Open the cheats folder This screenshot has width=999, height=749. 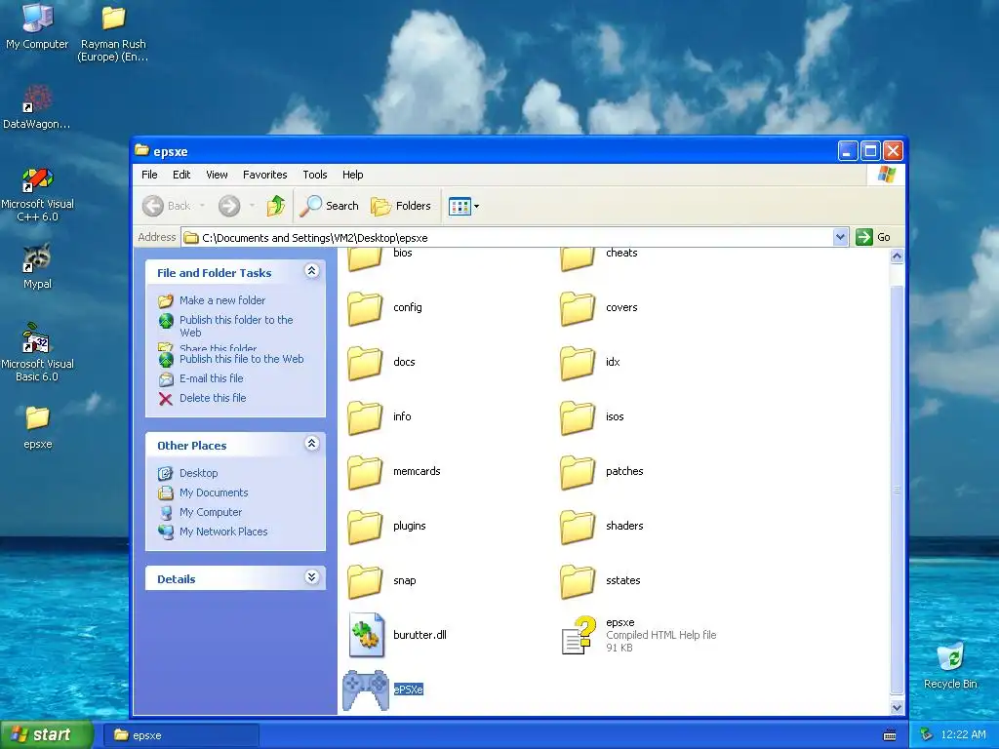578,259
